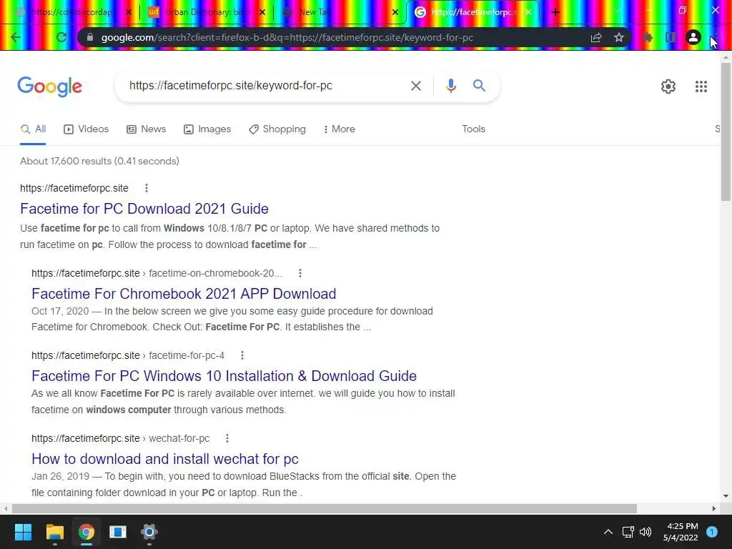Select the Images results tab
This screenshot has width=732, height=549.
point(207,129)
